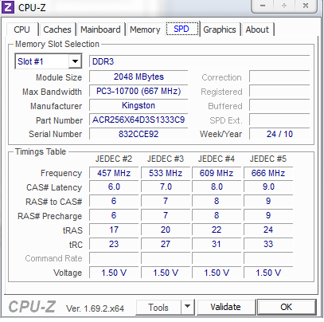Click the JEDEC #2 voltage 1.50 V cell
The image size is (324, 322).
coord(114,273)
